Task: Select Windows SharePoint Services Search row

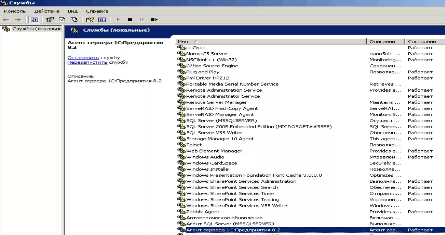Action: [x=310, y=187]
